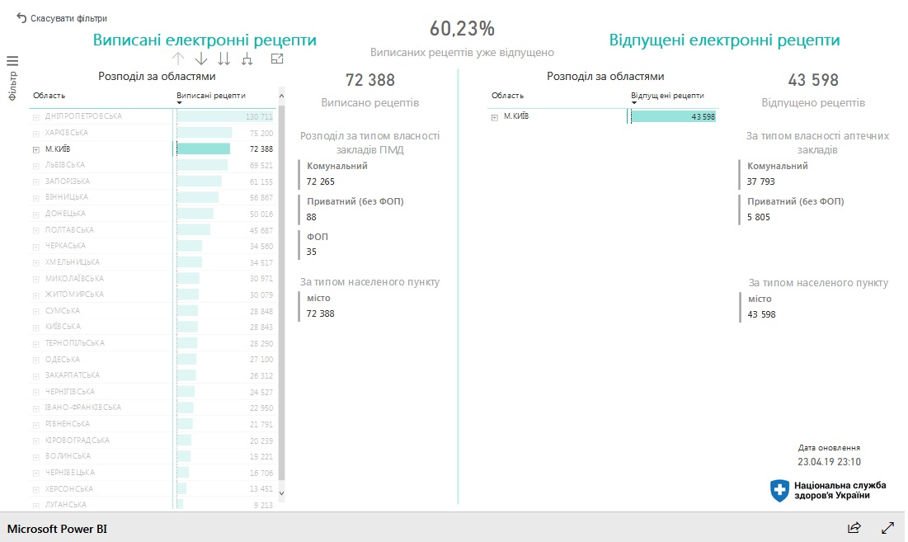Go to next level double-arrow icon
908x542 pixels.
(x=224, y=59)
